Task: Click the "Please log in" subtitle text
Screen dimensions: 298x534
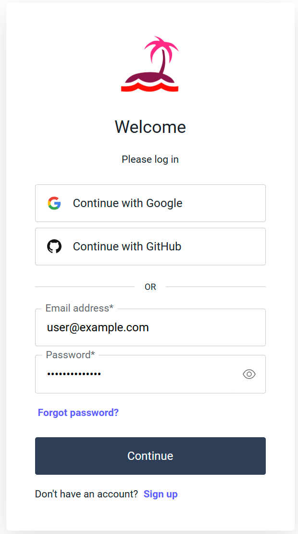Action: [x=150, y=159]
